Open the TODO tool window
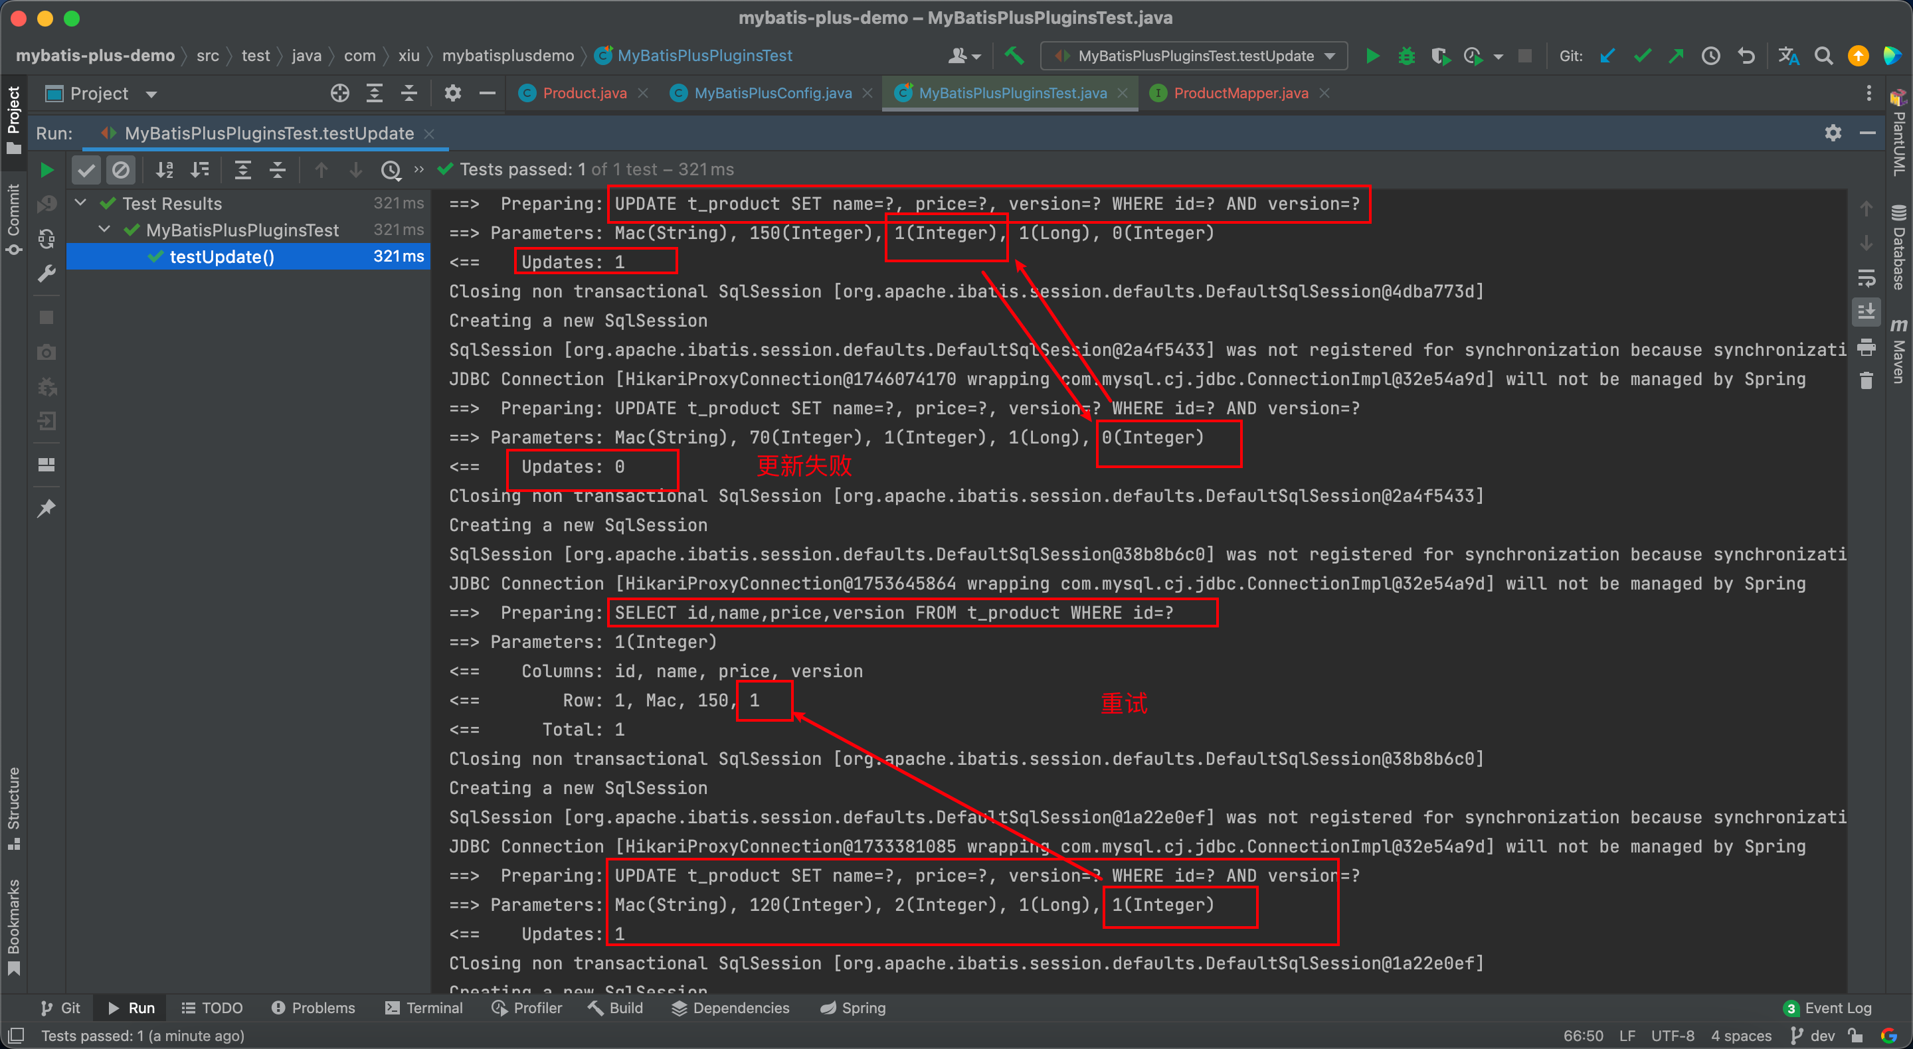 [213, 1008]
